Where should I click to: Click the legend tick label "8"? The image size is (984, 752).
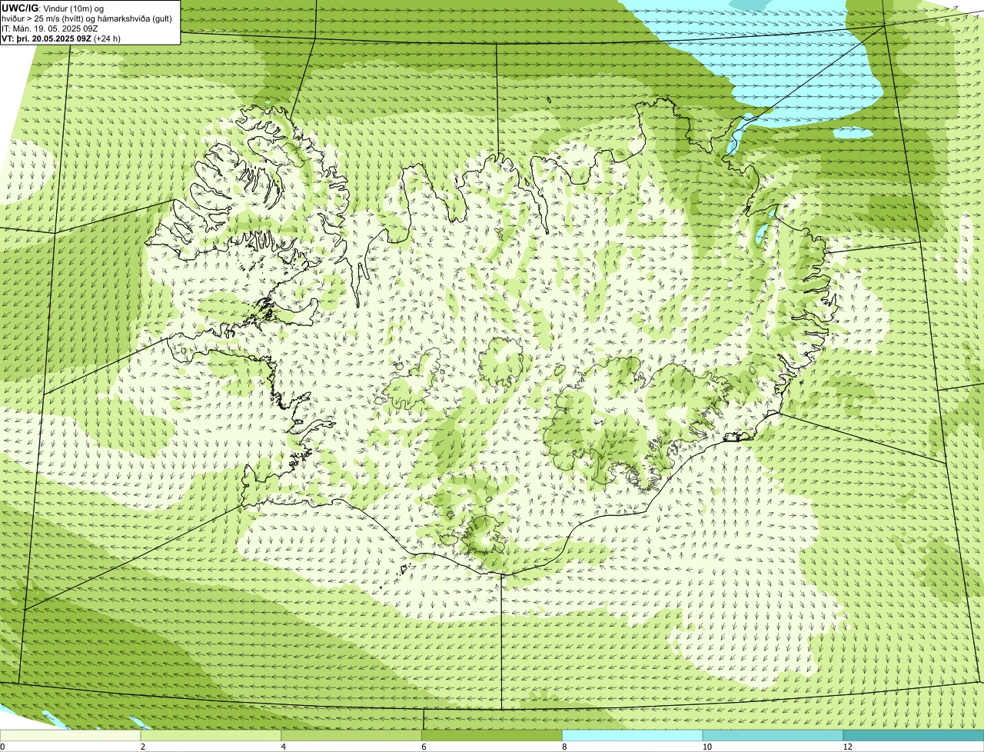tap(565, 747)
